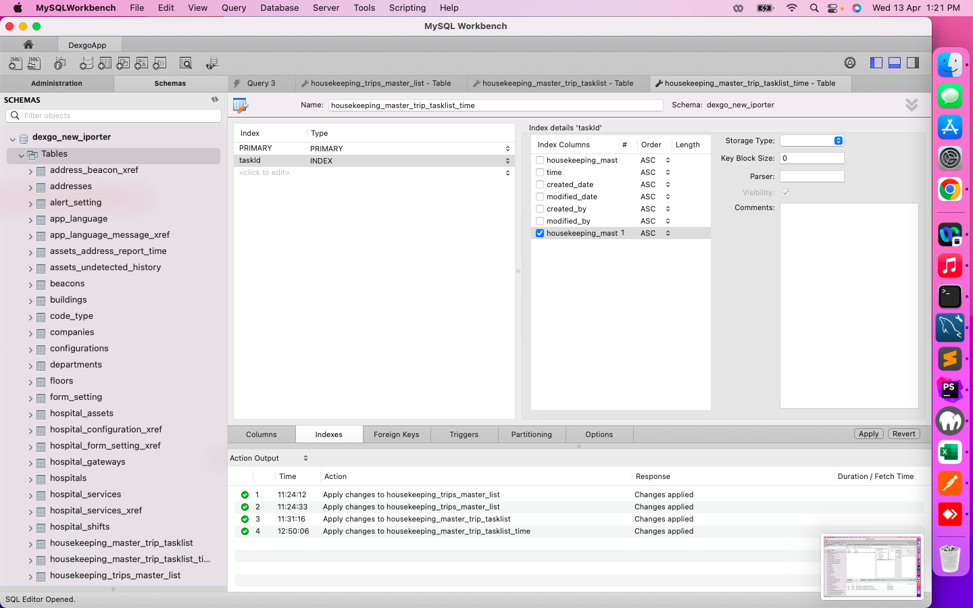Viewport: 973px width, 608px height.
Task: Click the table editor icon beside Name
Action: click(x=241, y=105)
